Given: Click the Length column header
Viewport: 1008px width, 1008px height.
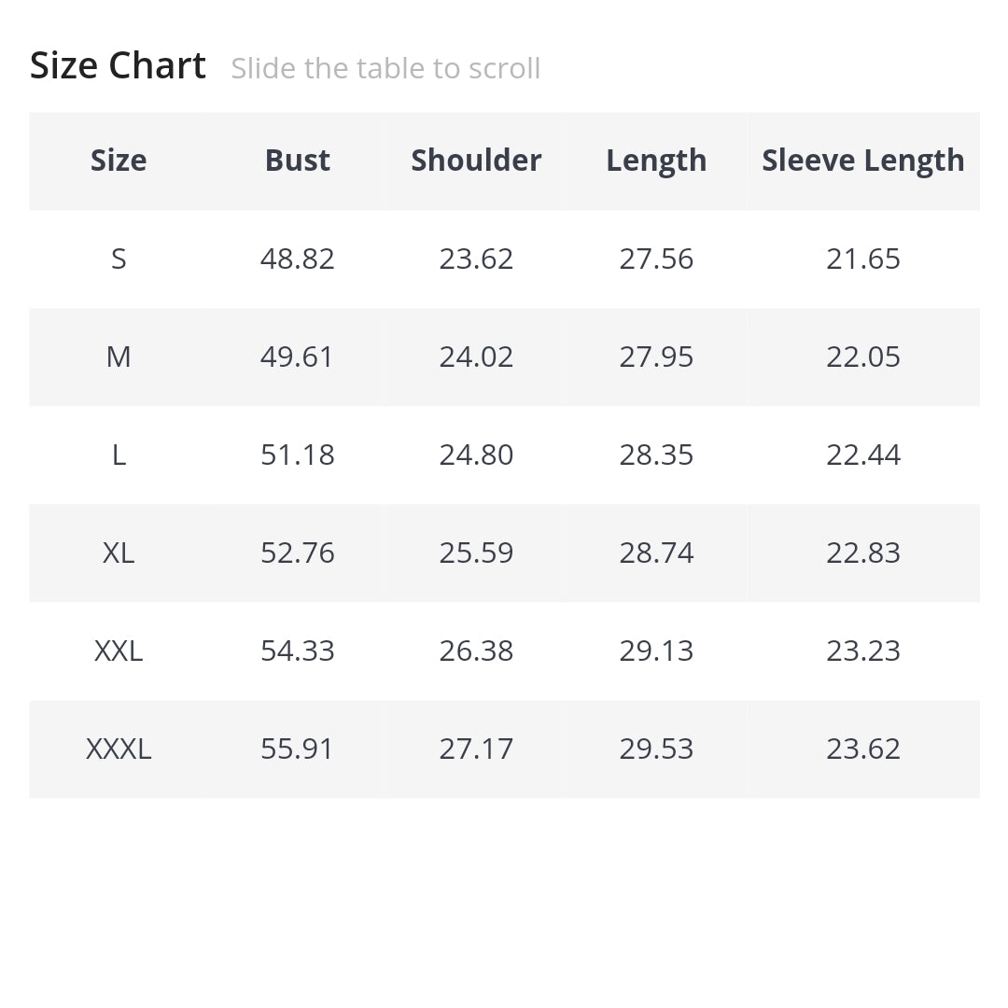Looking at the screenshot, I should 656,161.
